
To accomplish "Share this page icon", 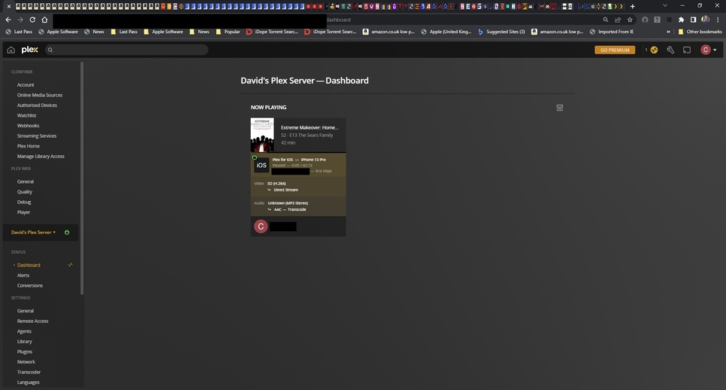I will click(x=618, y=20).
